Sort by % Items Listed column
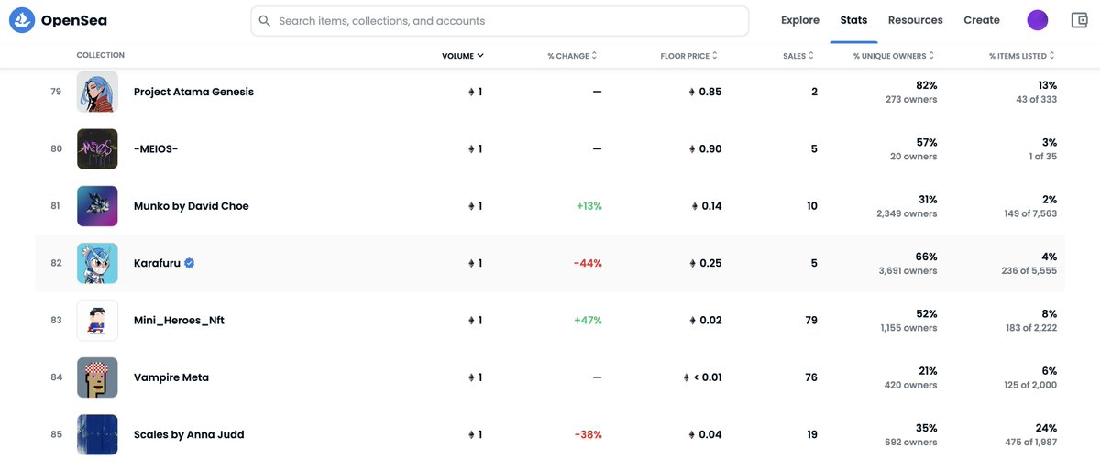This screenshot has width=1100, height=470. pyautogui.click(x=1022, y=56)
